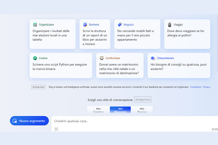
Task: Select the Creativo conversation style
Action: [x=98, y=110]
